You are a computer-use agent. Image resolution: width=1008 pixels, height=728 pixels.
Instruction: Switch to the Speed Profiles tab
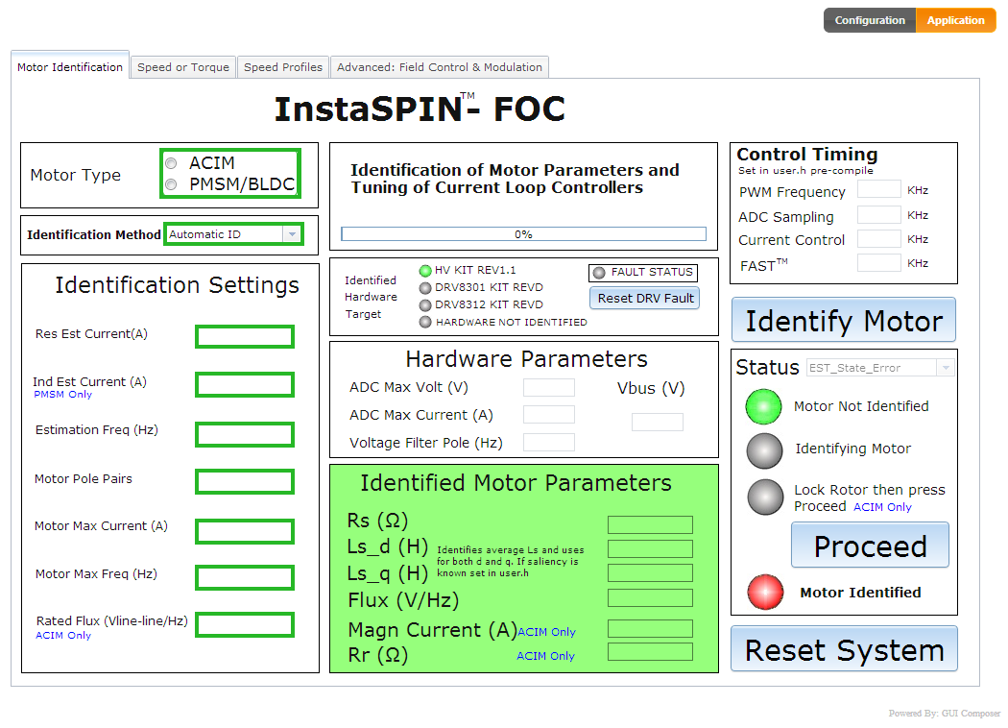point(282,67)
